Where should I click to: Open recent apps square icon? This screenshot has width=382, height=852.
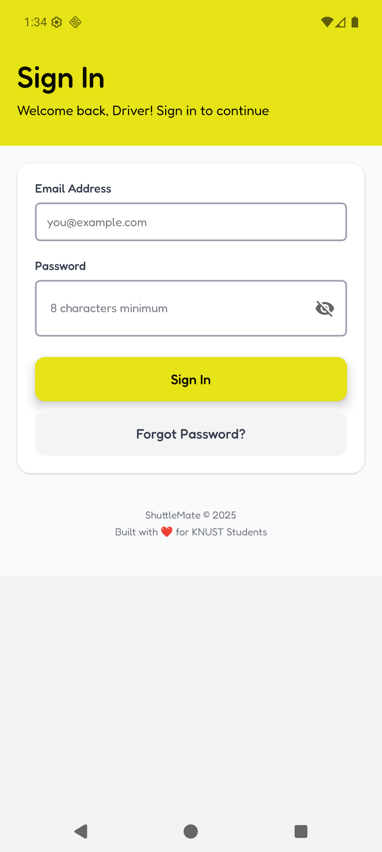[x=301, y=831]
